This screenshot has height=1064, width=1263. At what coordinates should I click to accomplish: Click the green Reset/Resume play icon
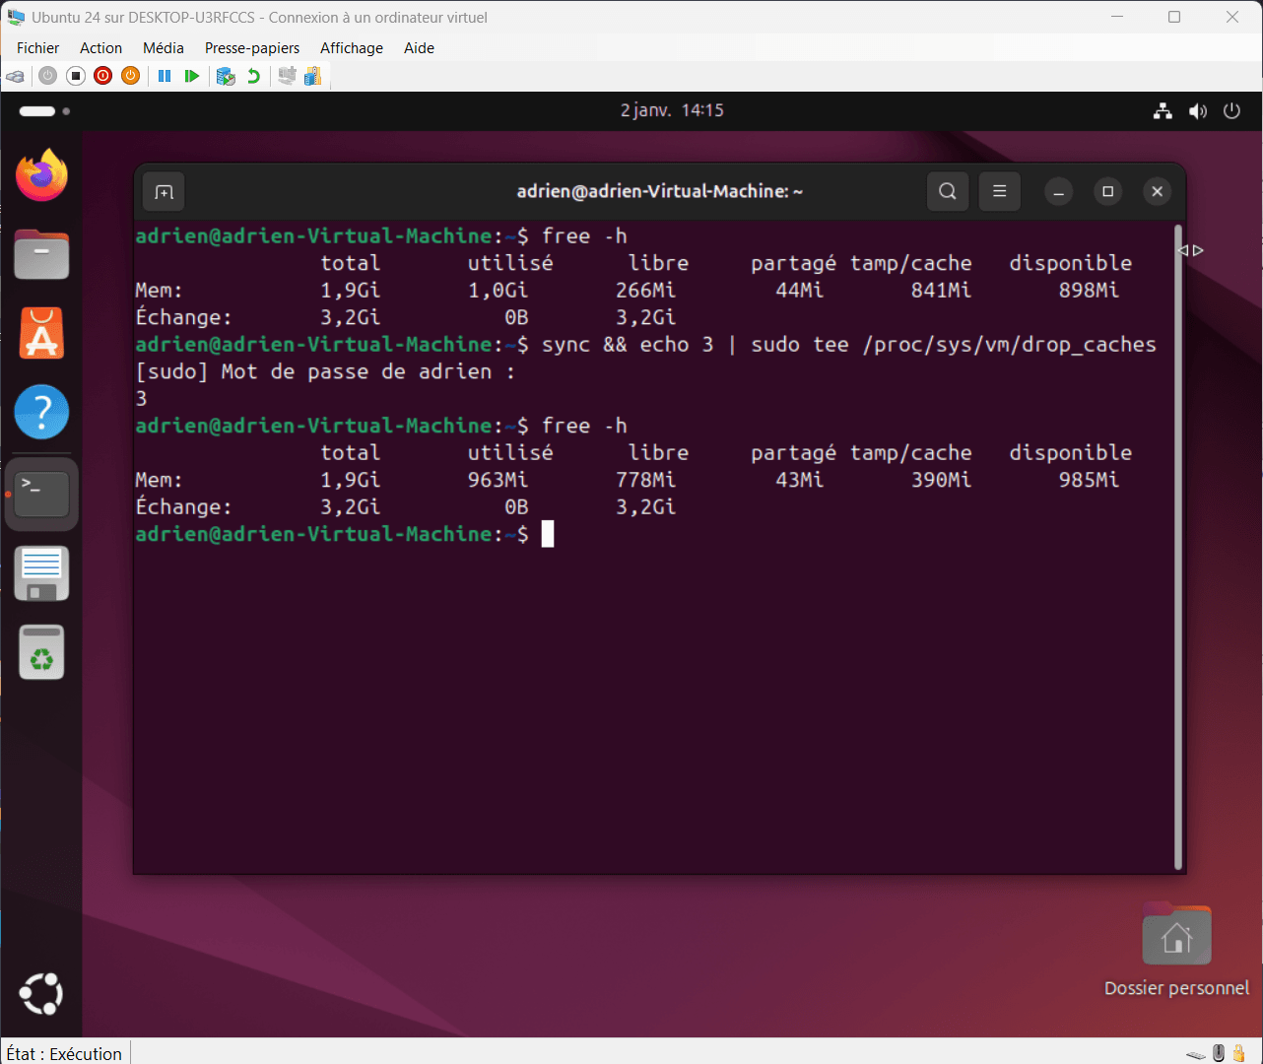192,76
